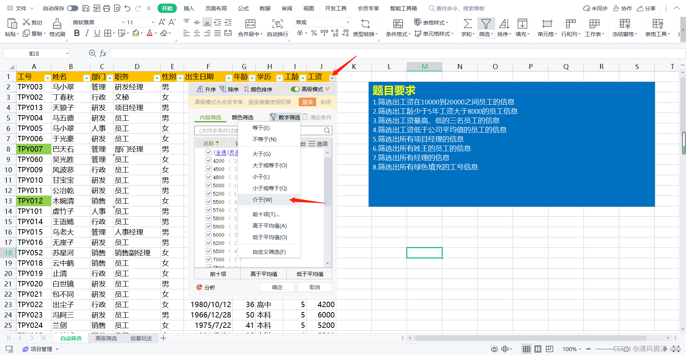
Task: Switch to the 高级筛选 sheet tab
Action: point(106,338)
